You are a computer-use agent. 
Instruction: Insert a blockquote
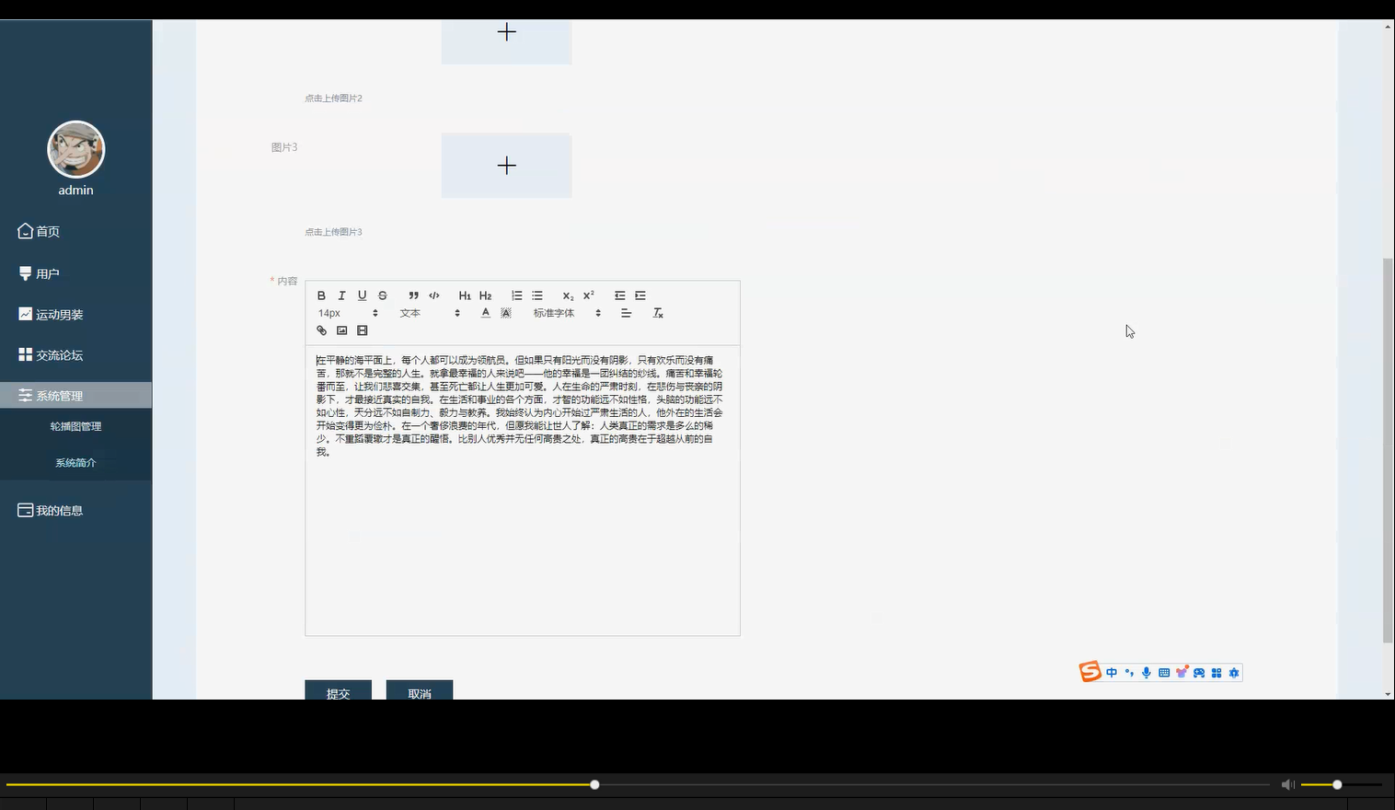pyautogui.click(x=413, y=295)
